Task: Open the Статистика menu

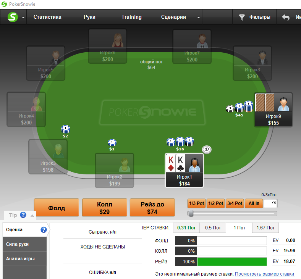Action: [47, 17]
